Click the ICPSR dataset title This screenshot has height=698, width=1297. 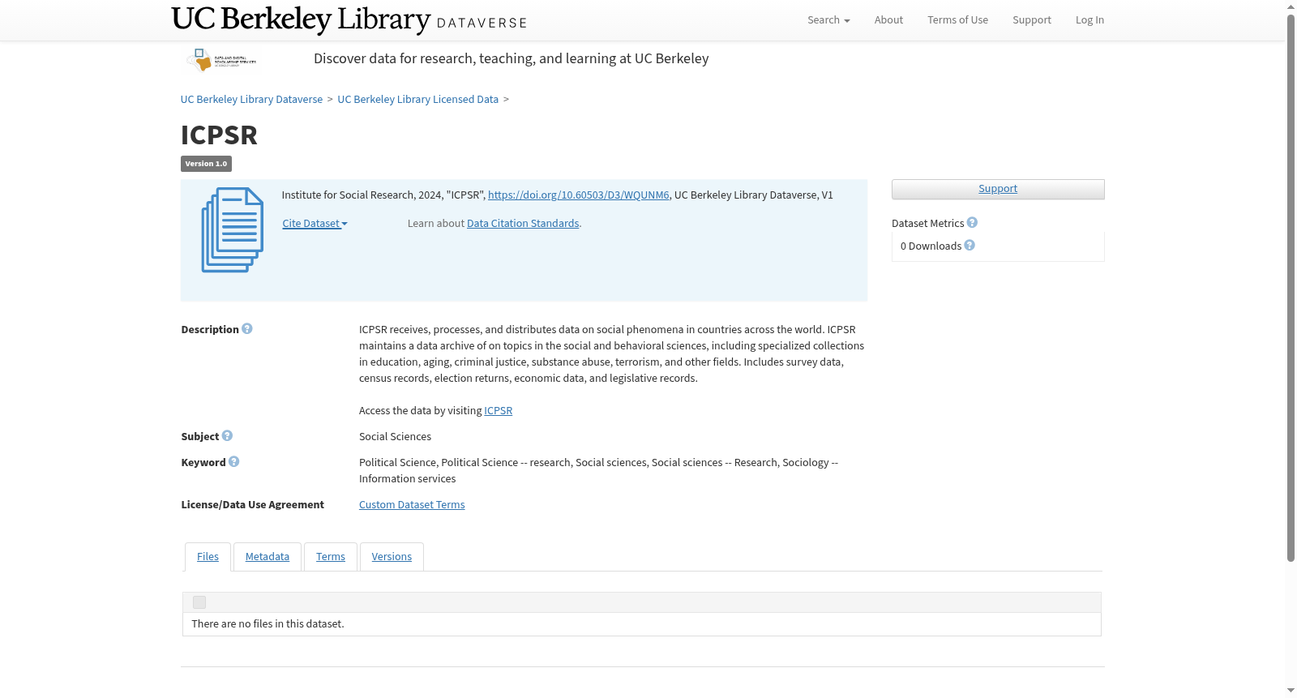coord(219,135)
